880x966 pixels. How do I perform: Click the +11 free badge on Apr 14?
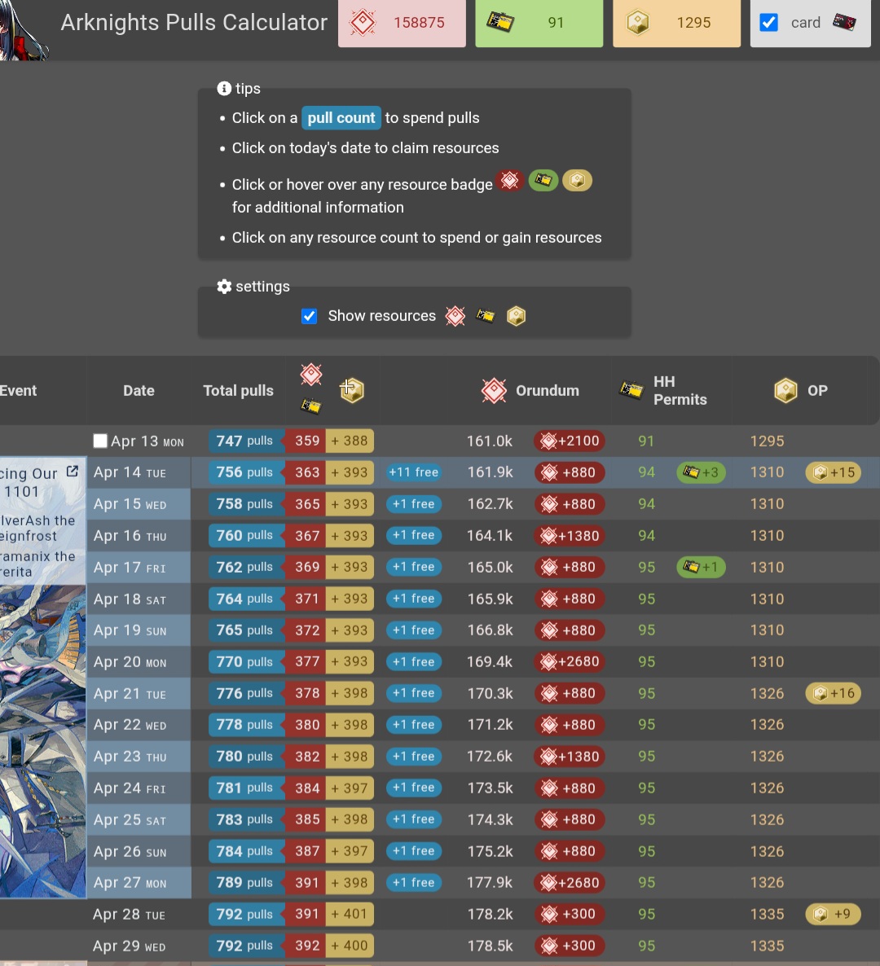pyautogui.click(x=413, y=472)
